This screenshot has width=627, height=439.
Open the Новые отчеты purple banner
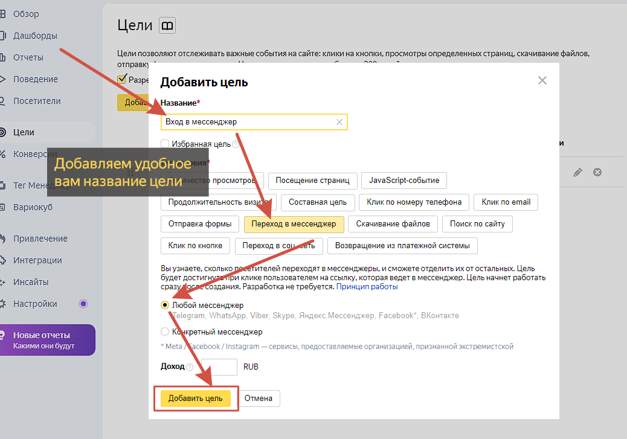pyautogui.click(x=47, y=340)
